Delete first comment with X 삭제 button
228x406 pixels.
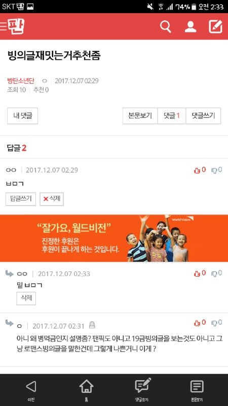52,199
